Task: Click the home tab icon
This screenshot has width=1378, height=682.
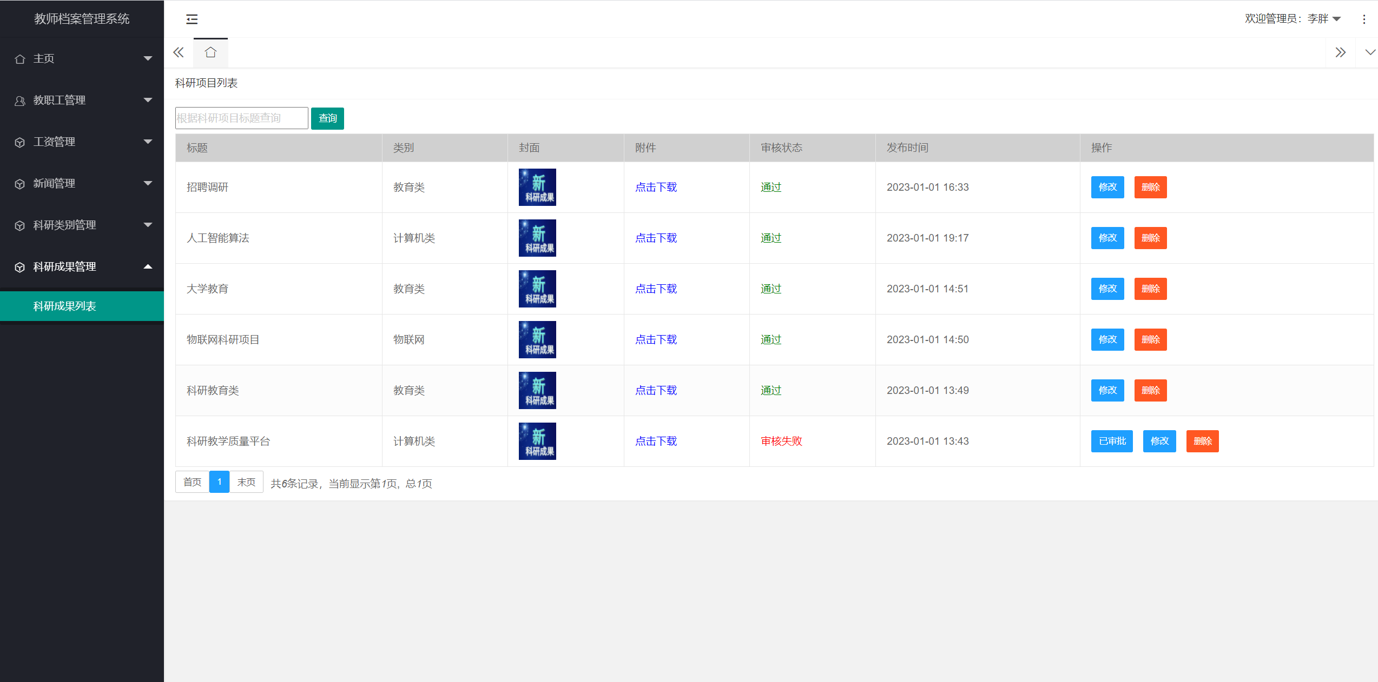Action: click(x=210, y=52)
